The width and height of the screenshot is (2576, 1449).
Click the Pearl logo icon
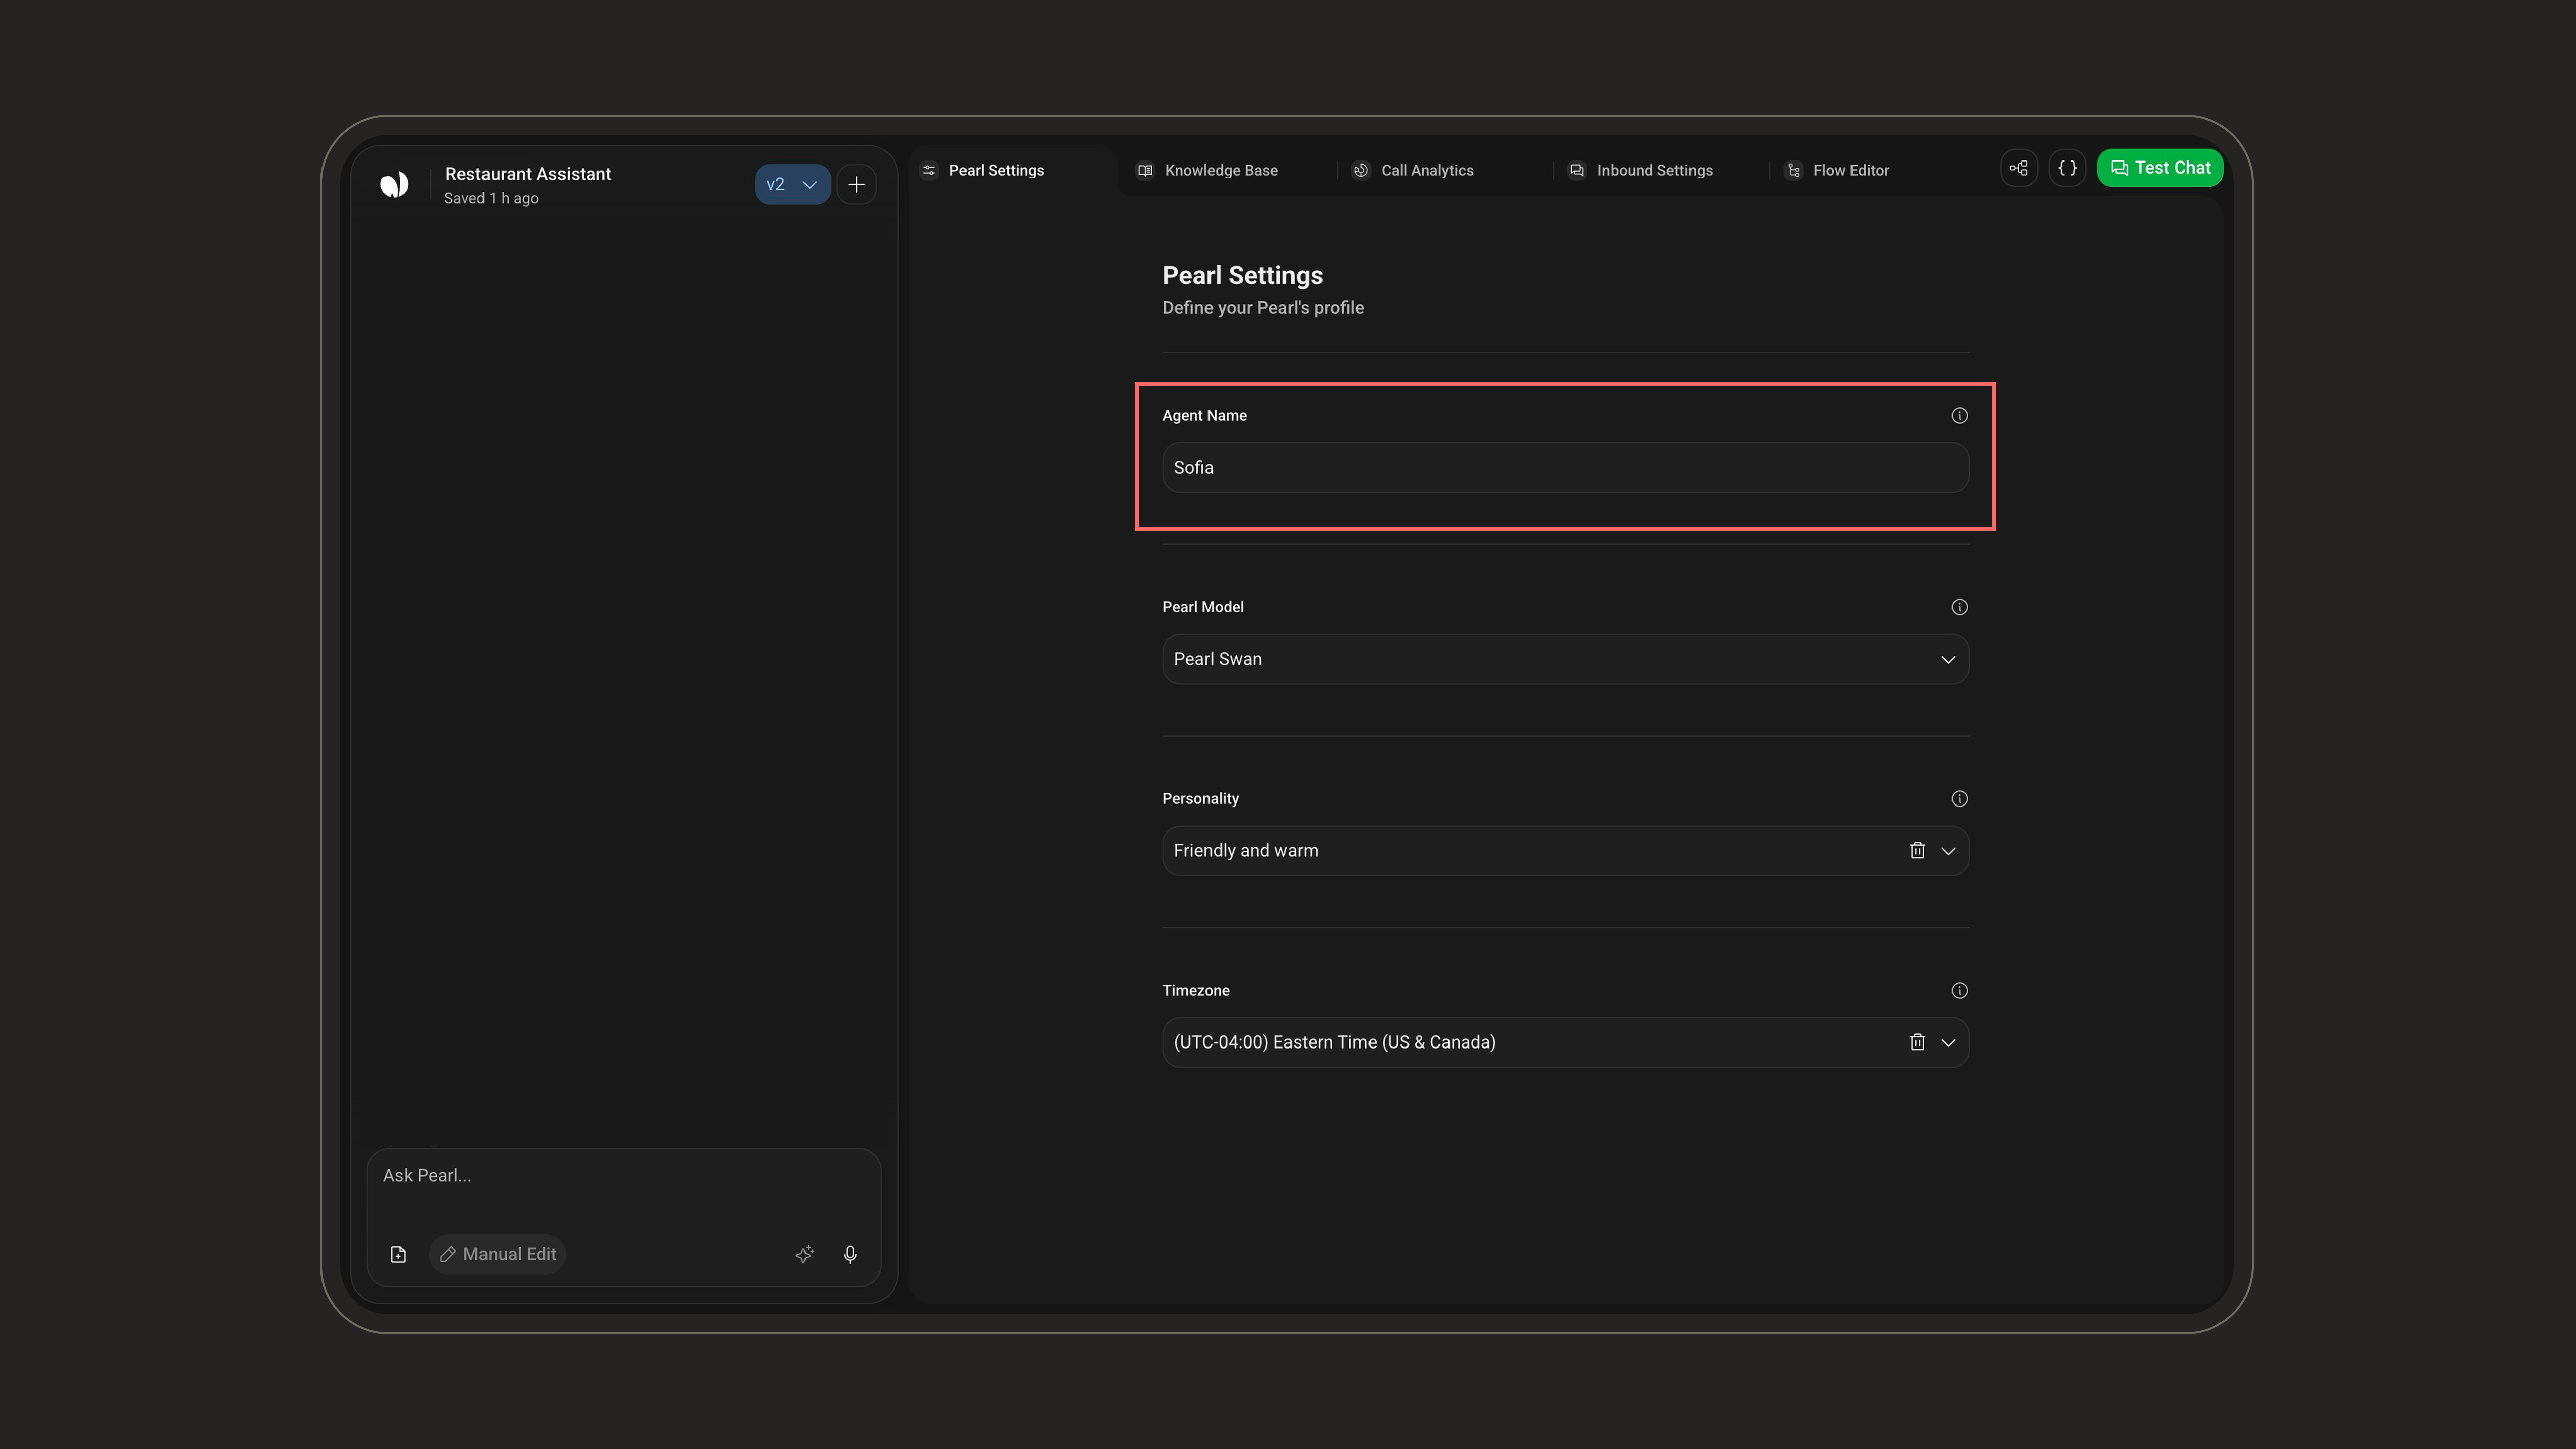394,184
